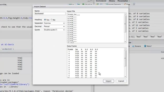Click the Data Frame scrollbar thumb
Screen dimensions: 164x92
(125, 58)
